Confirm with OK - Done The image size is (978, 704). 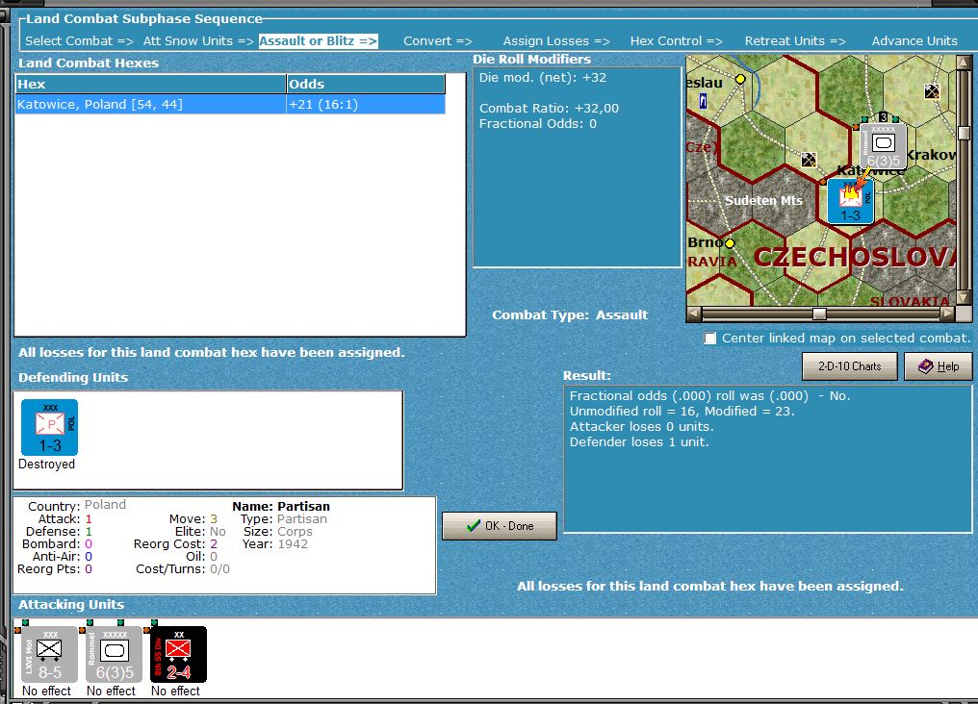coord(499,526)
